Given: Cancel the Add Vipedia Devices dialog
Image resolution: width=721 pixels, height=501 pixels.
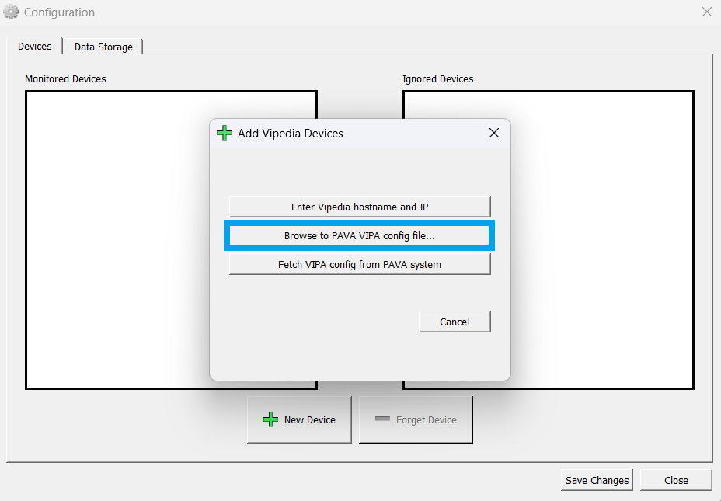Looking at the screenshot, I should [455, 322].
